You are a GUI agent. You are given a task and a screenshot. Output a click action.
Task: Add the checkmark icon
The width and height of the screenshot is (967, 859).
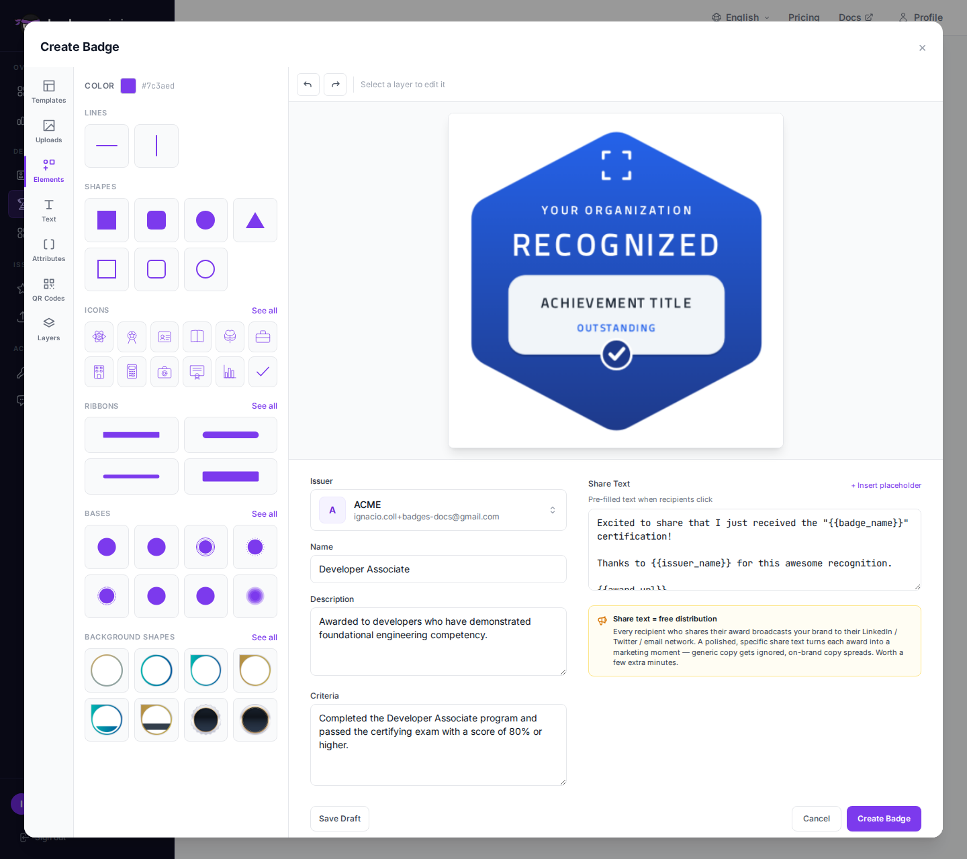(x=263, y=372)
